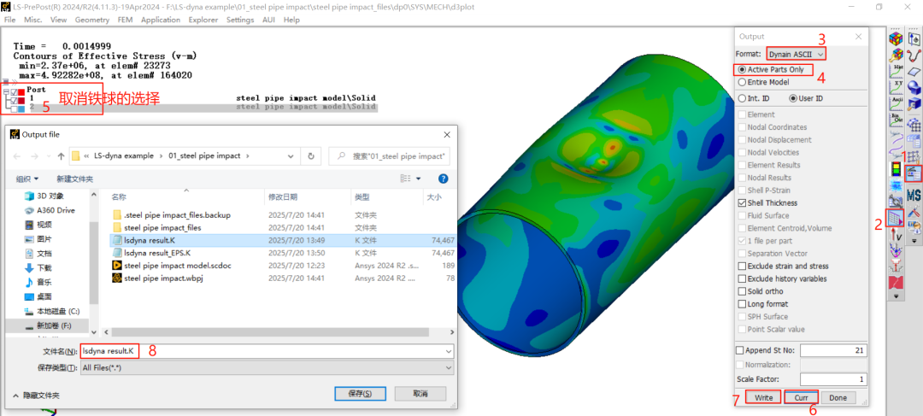Image resolution: width=923 pixels, height=416 pixels.
Task: Click the colored cube icon atop the toolbar
Action: (896, 38)
